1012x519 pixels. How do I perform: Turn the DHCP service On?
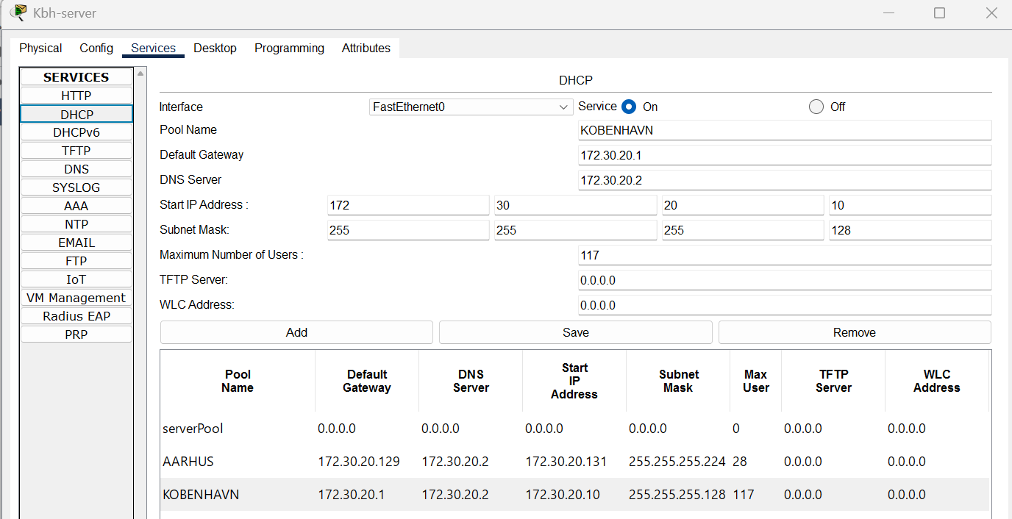[629, 107]
